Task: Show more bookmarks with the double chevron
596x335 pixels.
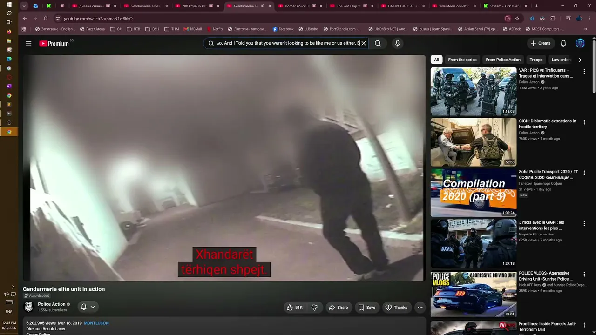Action: pos(586,29)
